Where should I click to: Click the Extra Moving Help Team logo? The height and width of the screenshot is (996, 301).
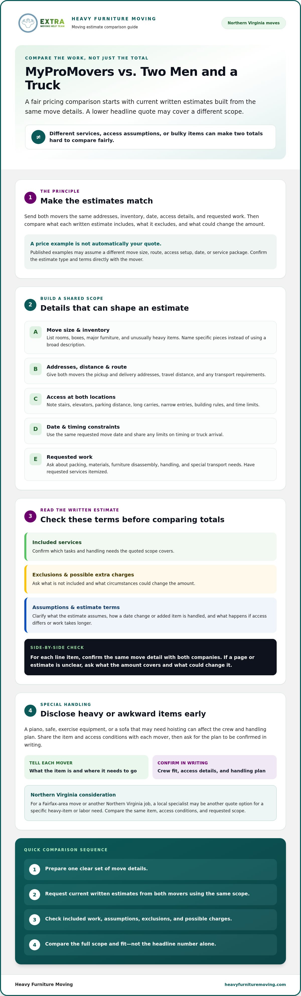click(x=42, y=23)
